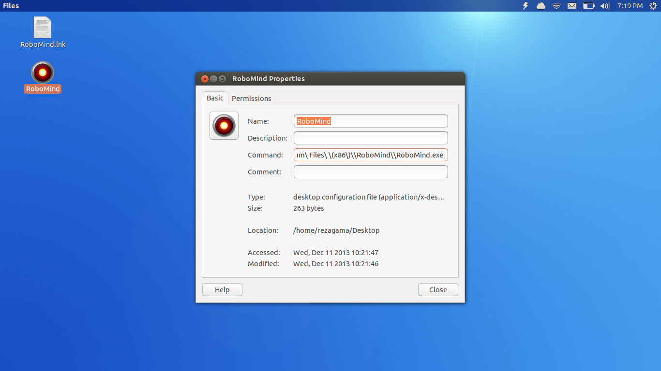Click the Wi-Fi signal icon in the panel
Screen dimensions: 661x371
coord(556,6)
